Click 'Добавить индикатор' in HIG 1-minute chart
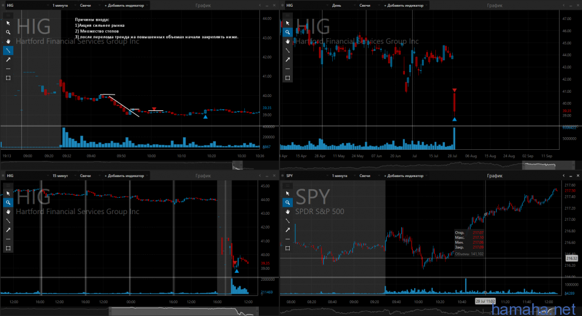 (125, 5)
